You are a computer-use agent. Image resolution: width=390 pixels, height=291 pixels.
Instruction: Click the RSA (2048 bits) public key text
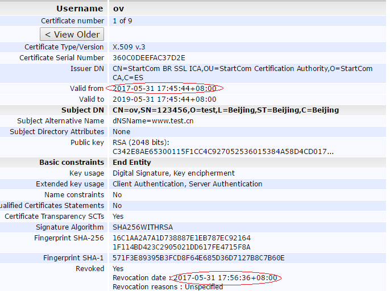pos(141,143)
